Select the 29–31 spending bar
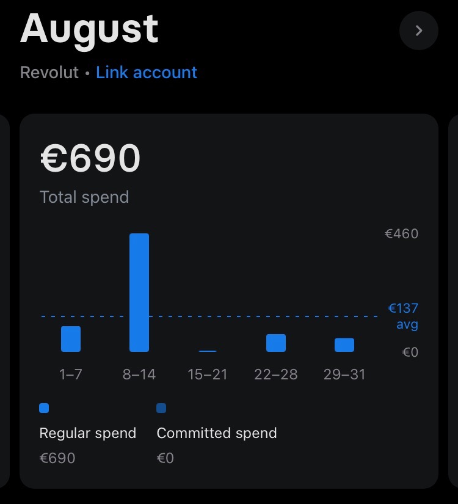The image size is (458, 504). coord(344,345)
